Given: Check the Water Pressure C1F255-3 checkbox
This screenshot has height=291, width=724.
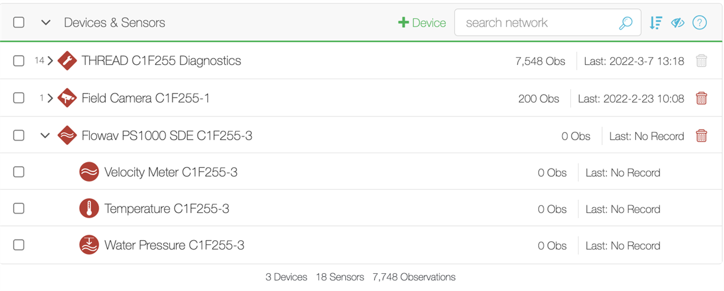Looking at the screenshot, I should click(19, 245).
